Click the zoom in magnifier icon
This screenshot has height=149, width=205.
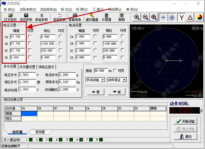pos(137,17)
